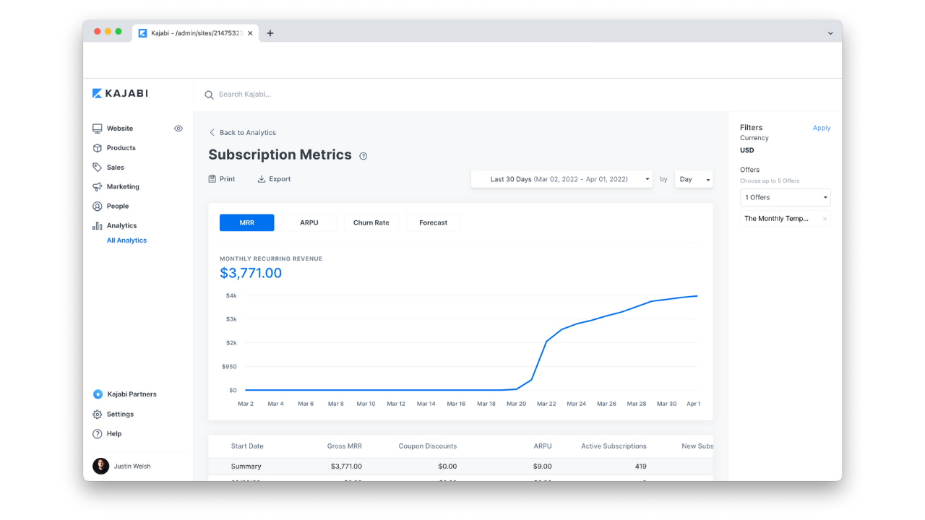Open Settings in the sidebar

coord(120,415)
